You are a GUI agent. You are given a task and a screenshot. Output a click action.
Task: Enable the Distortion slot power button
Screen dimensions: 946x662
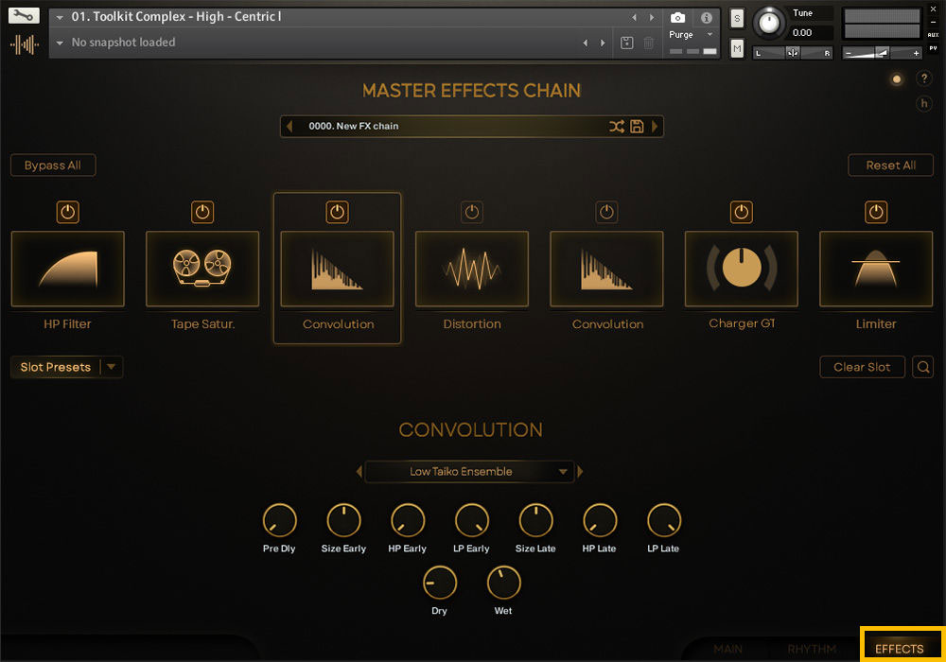(472, 213)
